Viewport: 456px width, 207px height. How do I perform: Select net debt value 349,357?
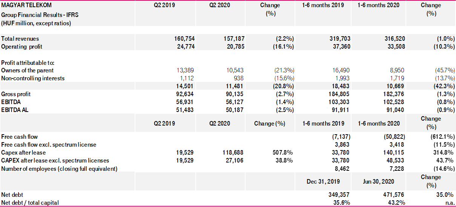click(x=339, y=195)
